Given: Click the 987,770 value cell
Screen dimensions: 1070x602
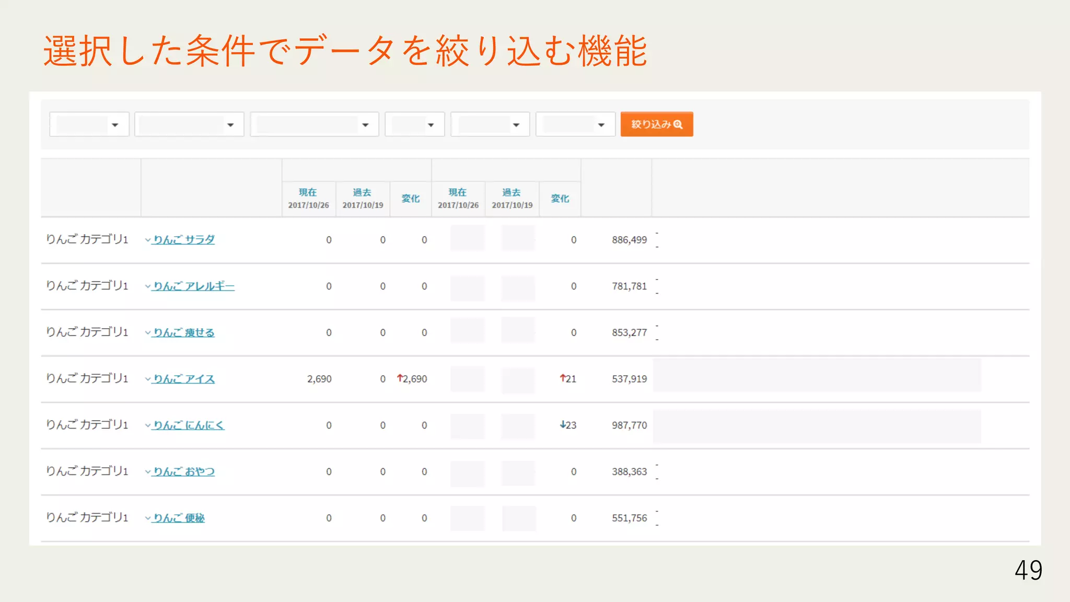Looking at the screenshot, I should pyautogui.click(x=629, y=425).
